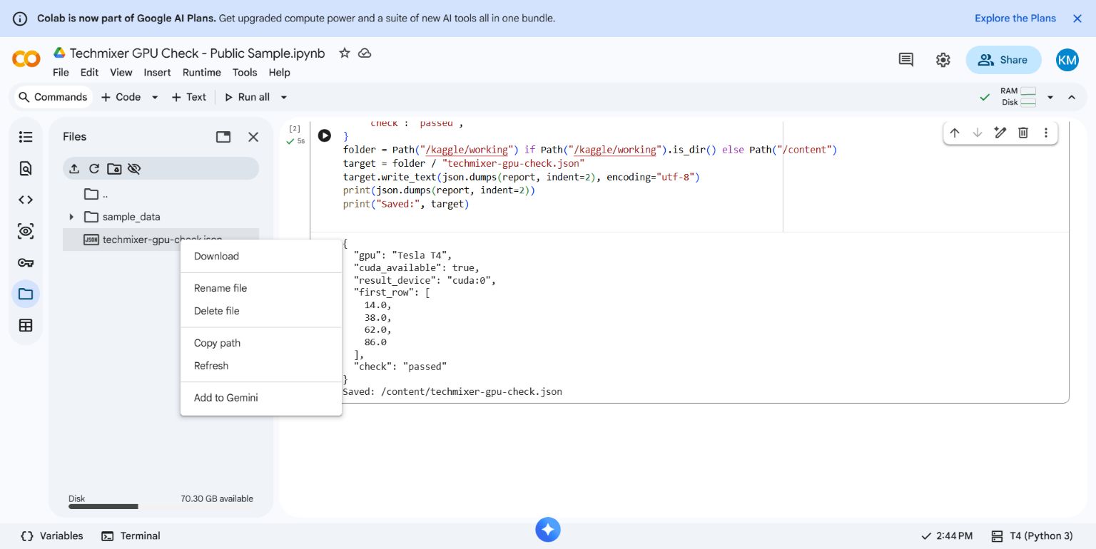Dismiss the Google AI Plans banner
Image resolution: width=1096 pixels, height=549 pixels.
(x=1077, y=19)
